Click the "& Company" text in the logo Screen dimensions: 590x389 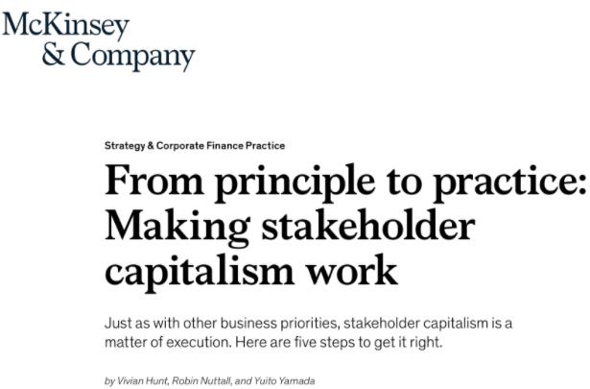click(x=118, y=56)
